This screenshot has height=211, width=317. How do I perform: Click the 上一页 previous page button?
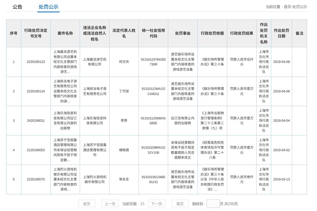[110, 204]
